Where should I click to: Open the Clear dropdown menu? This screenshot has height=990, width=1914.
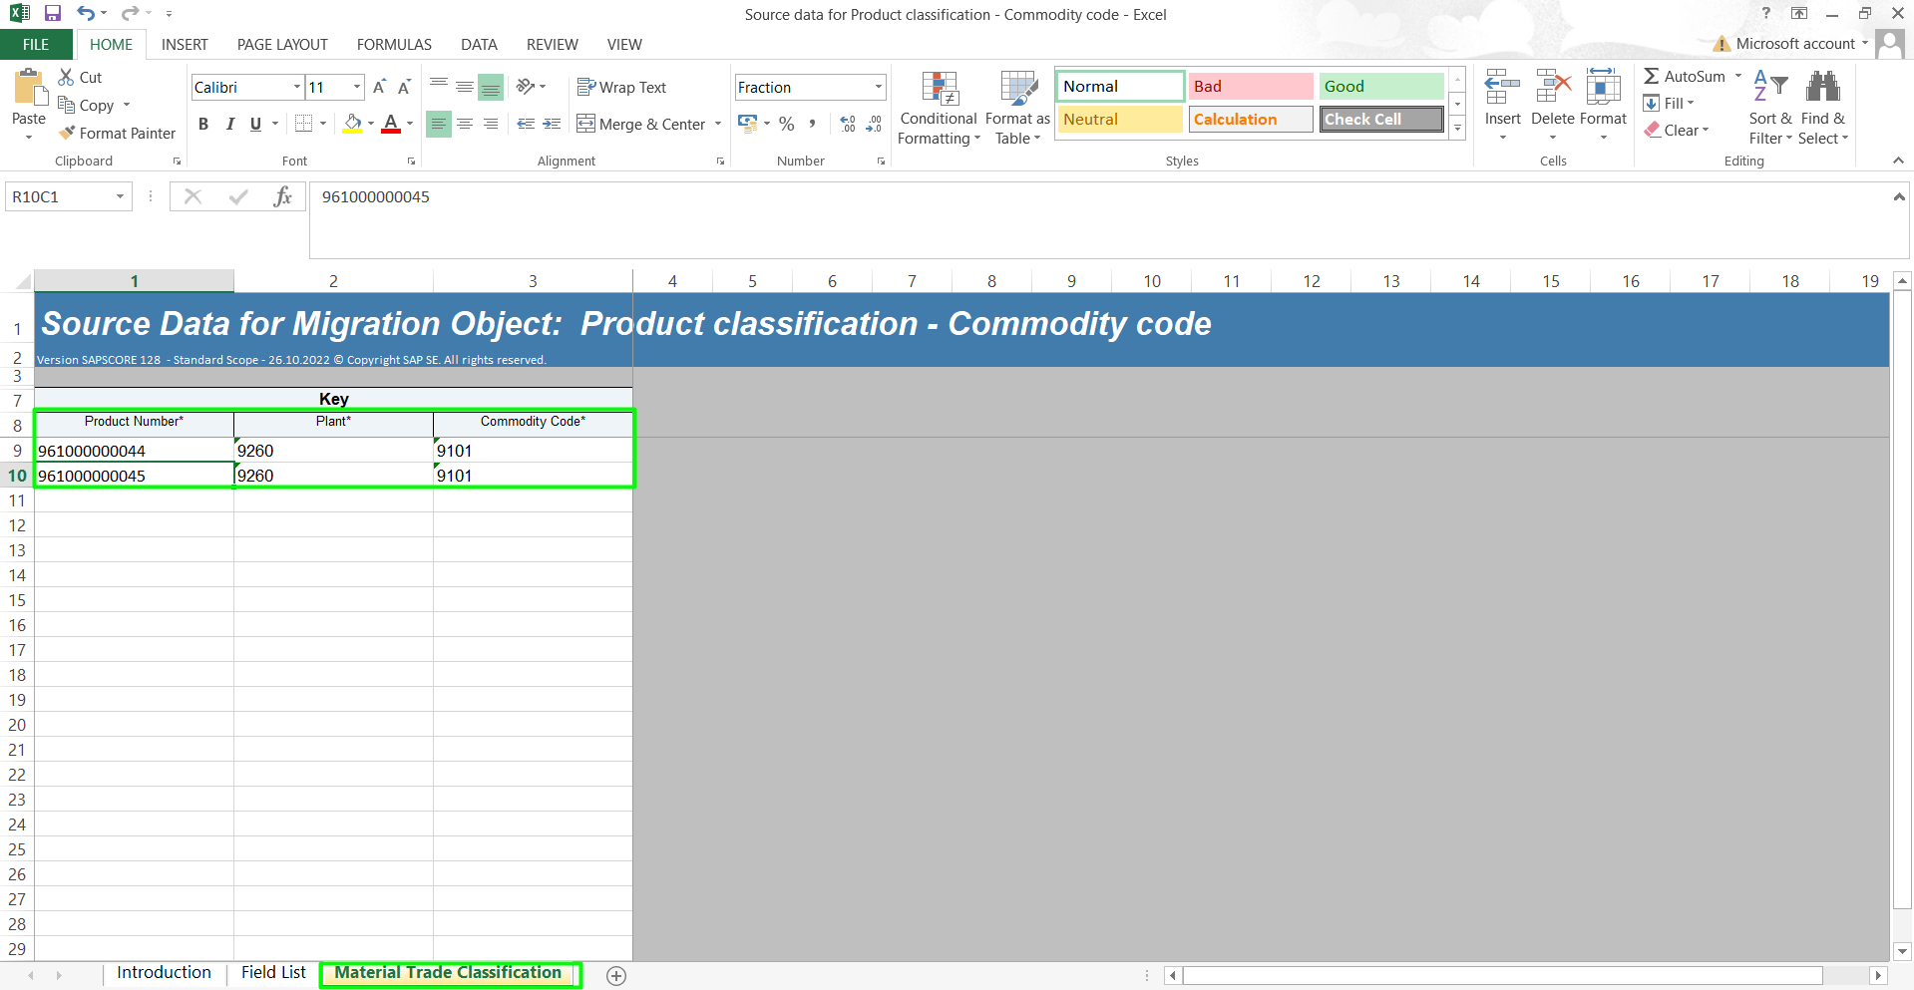[x=1677, y=131]
